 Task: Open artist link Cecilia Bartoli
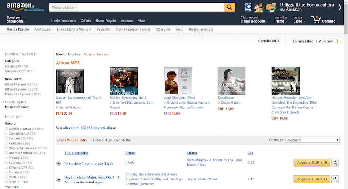(x=230, y=102)
